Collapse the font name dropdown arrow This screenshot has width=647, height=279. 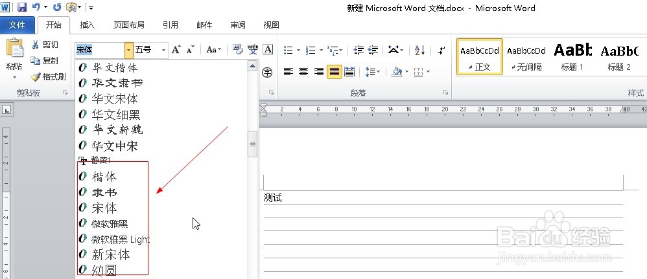pos(129,50)
